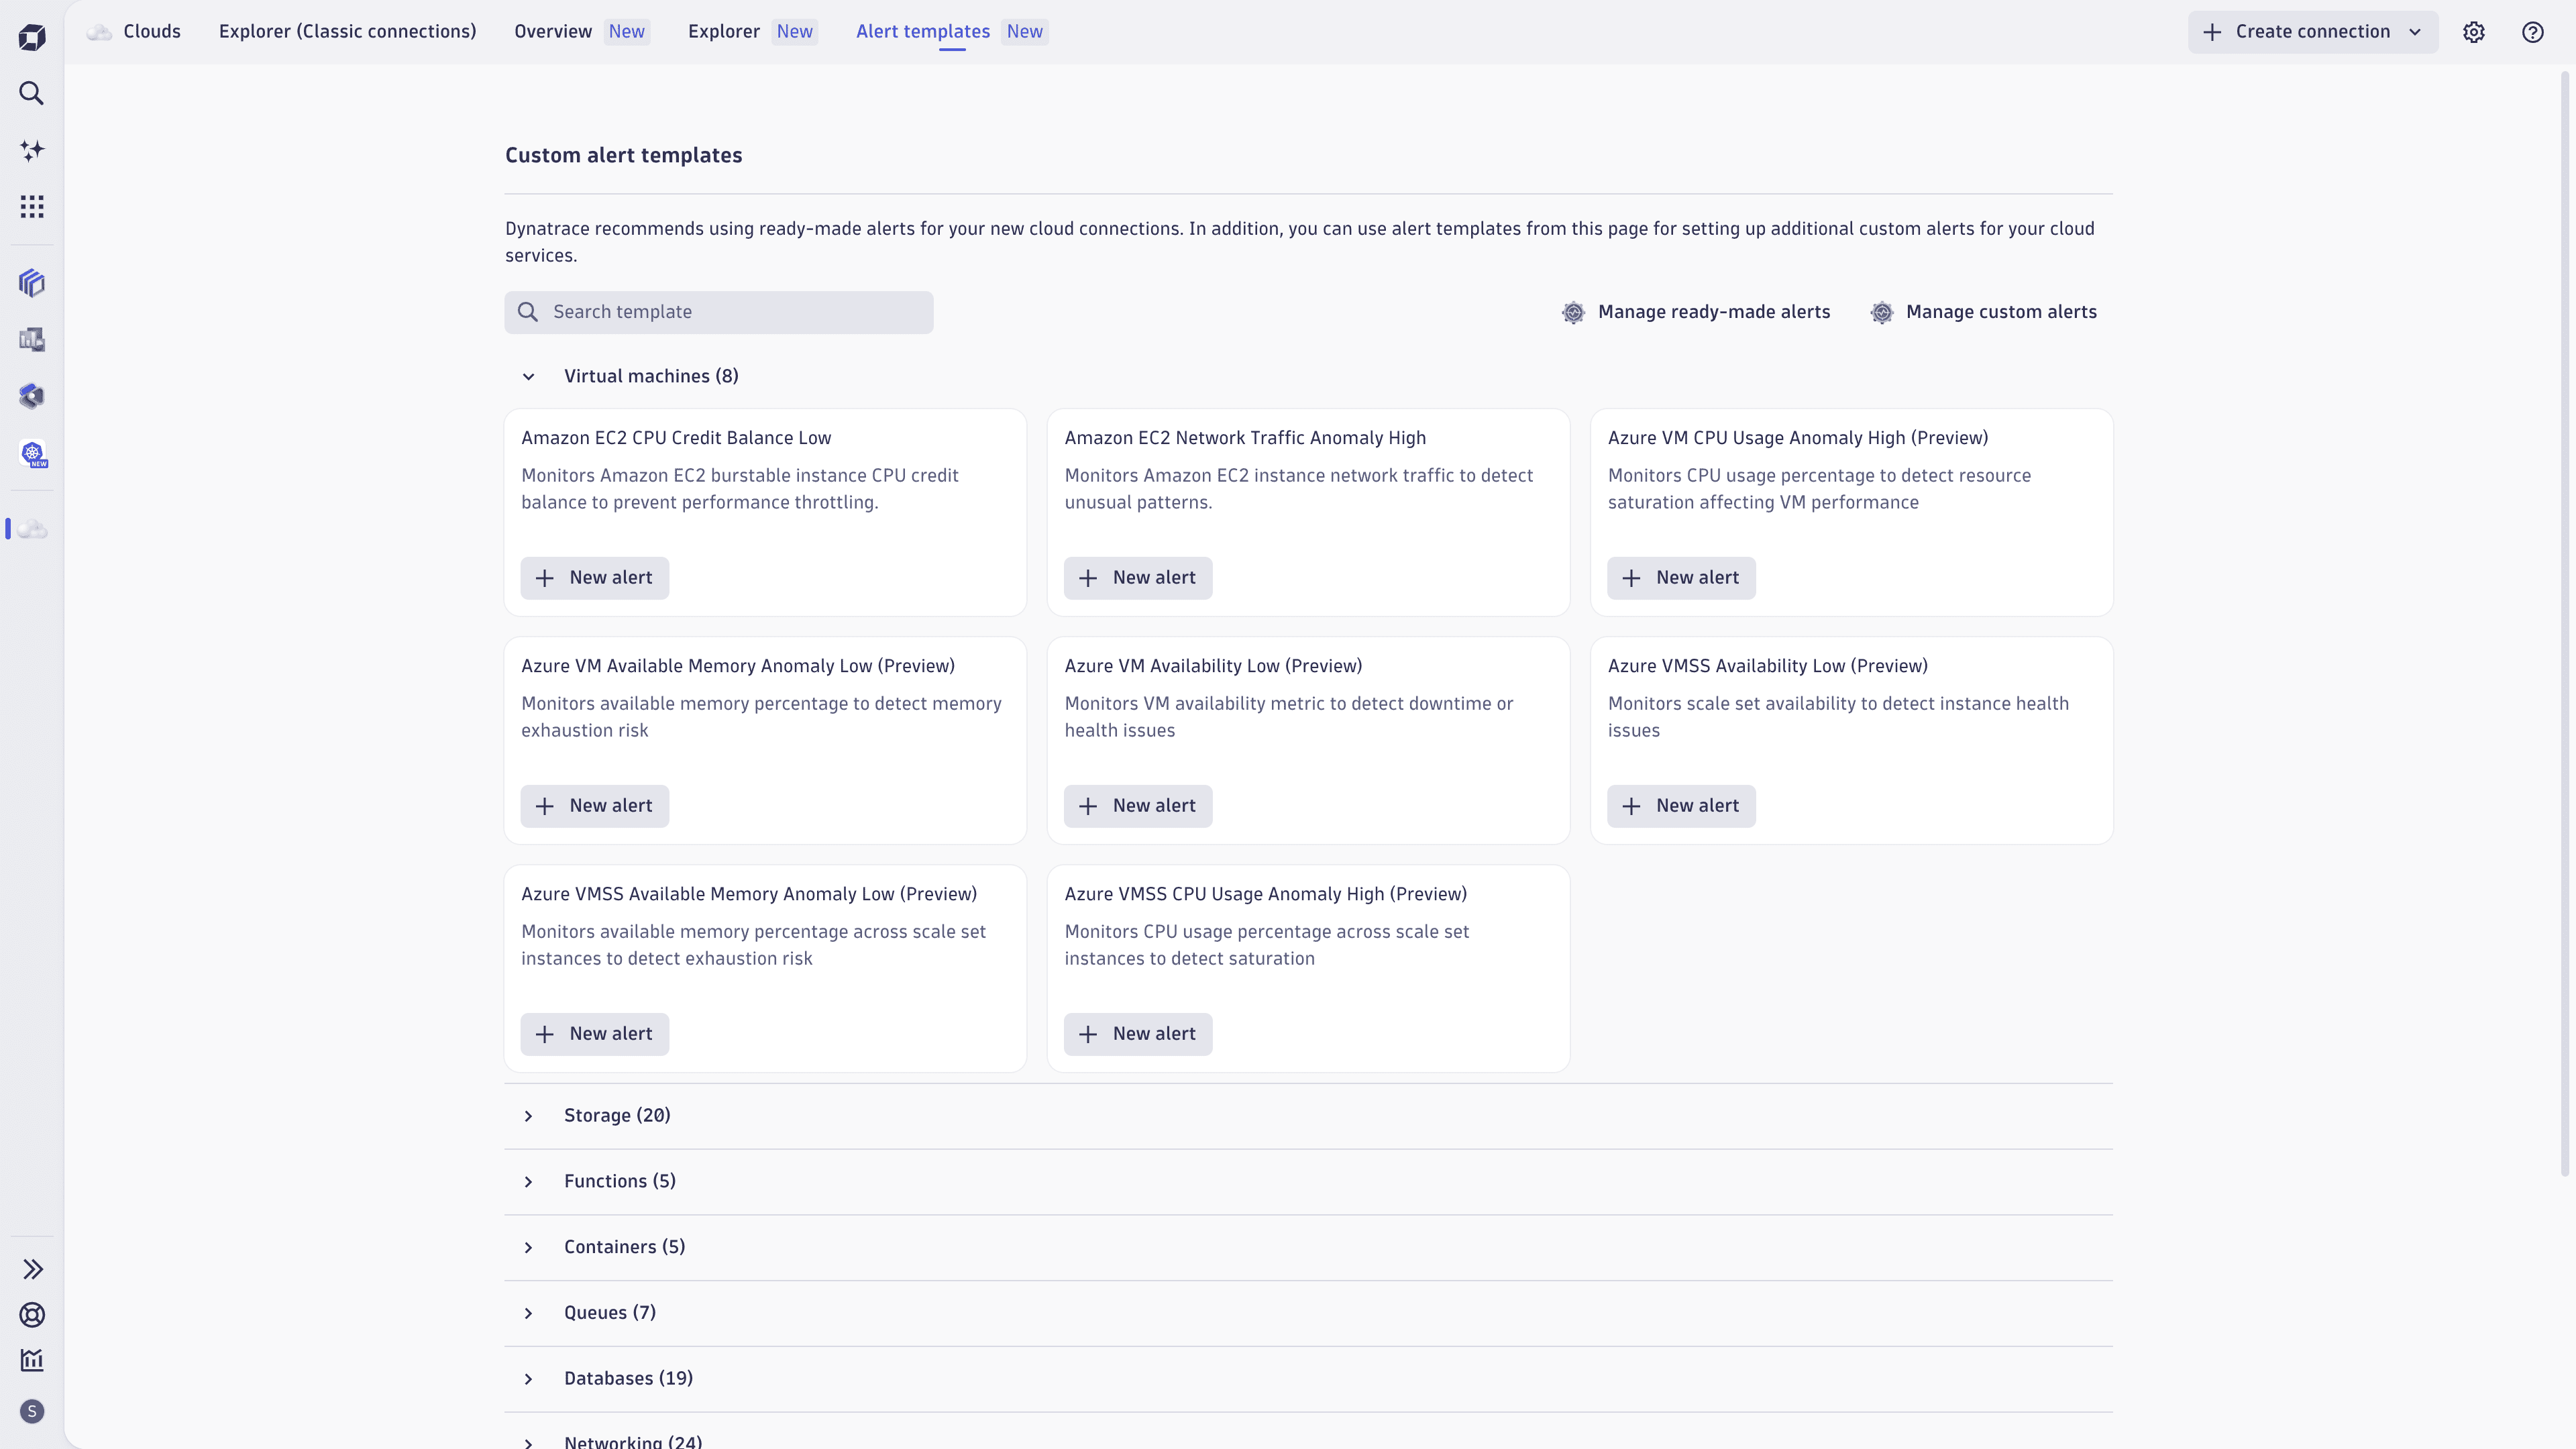The height and width of the screenshot is (1449, 2576).
Task: Open the search tool in the sidebar
Action: 31,93
